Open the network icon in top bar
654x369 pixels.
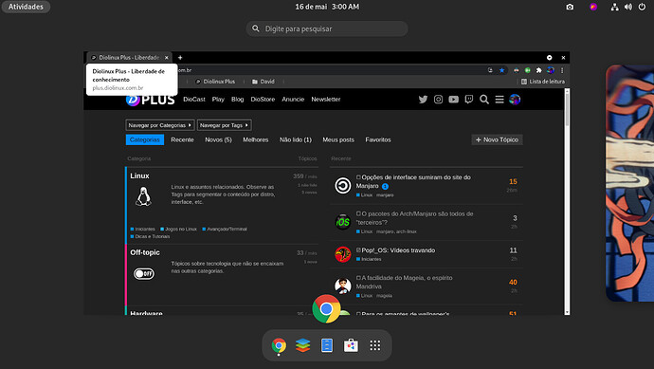(614, 7)
